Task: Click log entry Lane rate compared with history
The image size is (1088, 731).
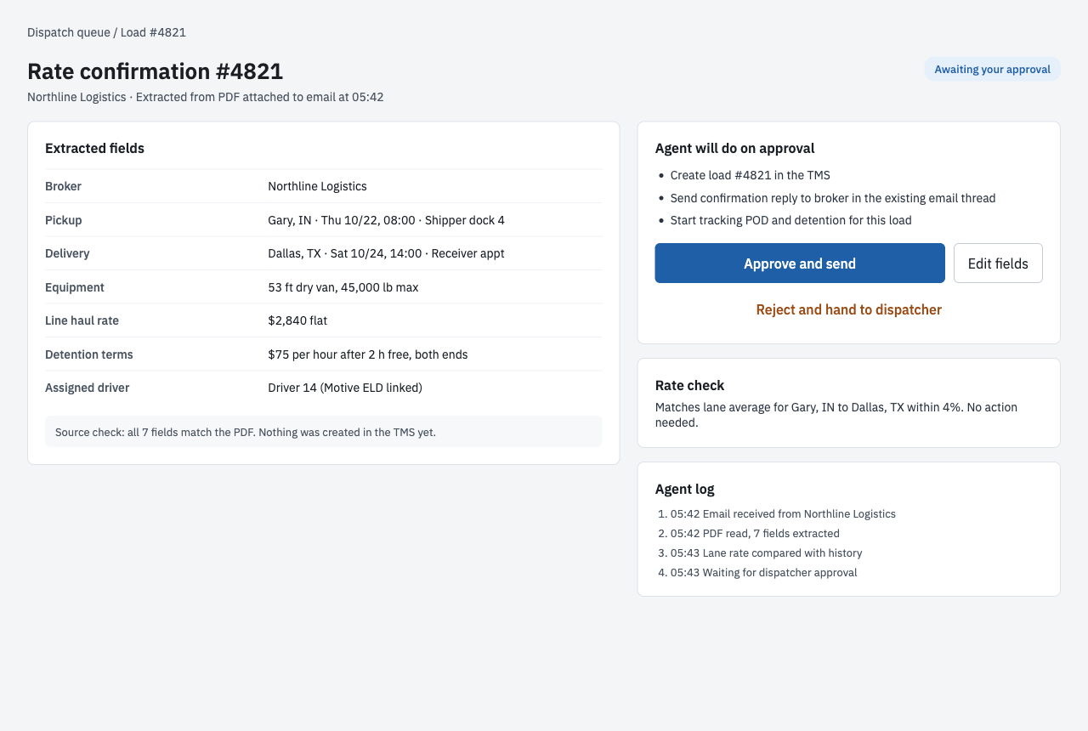Action: [766, 553]
